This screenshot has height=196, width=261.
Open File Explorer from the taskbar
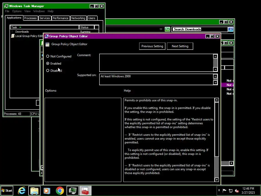coord(34,190)
